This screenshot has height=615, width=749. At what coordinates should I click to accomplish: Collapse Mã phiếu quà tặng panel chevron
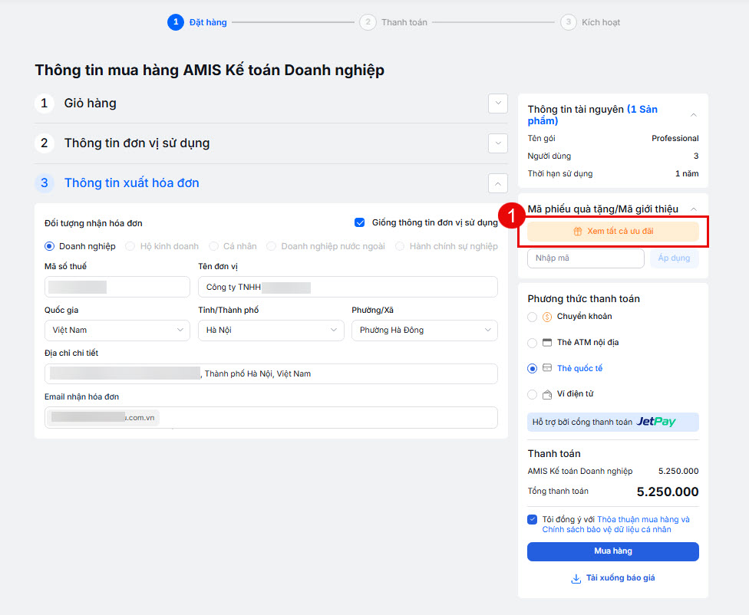[x=694, y=209]
